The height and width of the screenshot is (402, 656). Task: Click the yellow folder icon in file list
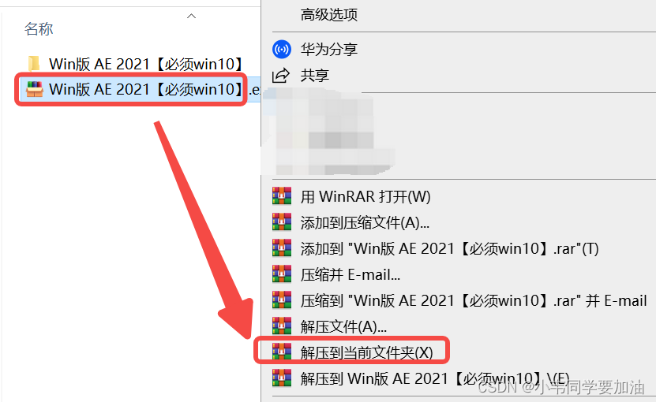click(34, 64)
